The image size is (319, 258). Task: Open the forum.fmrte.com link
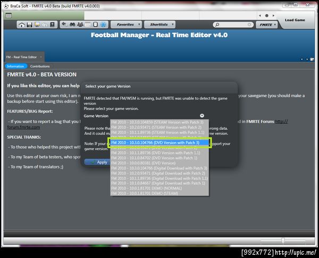click(x=23, y=127)
